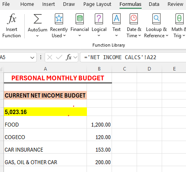
Task: Open the Financial functions book icon
Action: pyautogui.click(x=79, y=19)
